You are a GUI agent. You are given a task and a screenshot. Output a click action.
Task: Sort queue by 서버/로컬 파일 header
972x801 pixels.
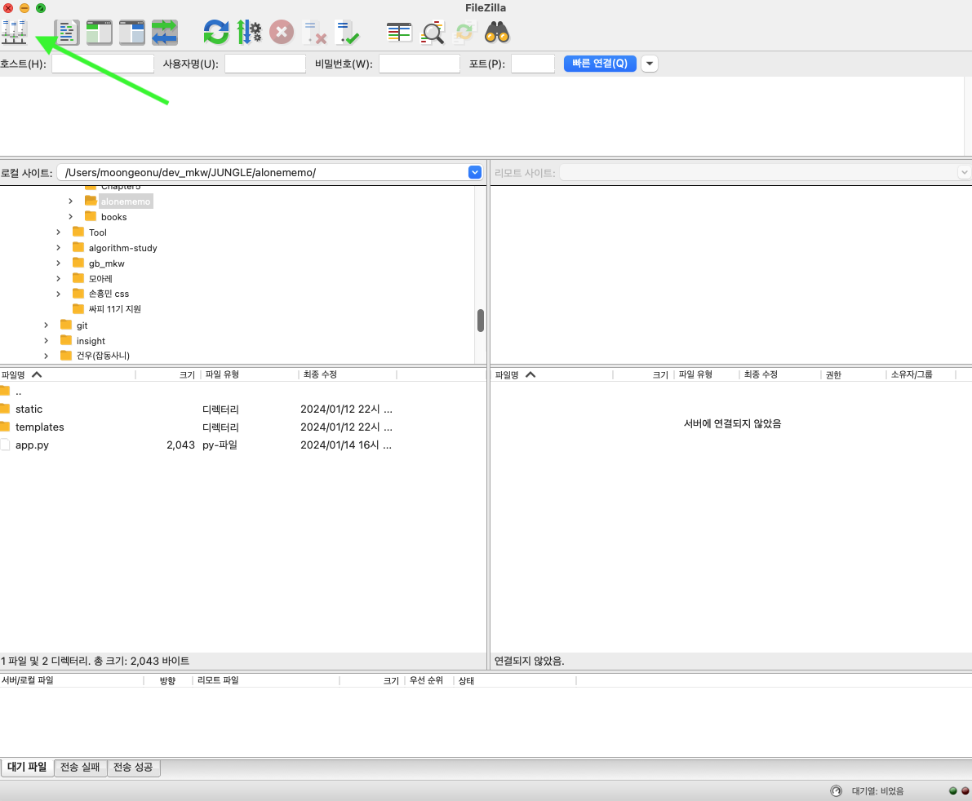pyautogui.click(x=71, y=680)
